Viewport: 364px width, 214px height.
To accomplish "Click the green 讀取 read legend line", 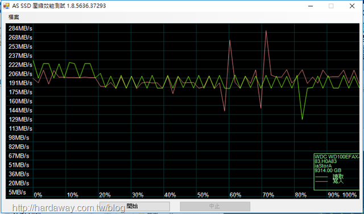I will click(321, 177).
